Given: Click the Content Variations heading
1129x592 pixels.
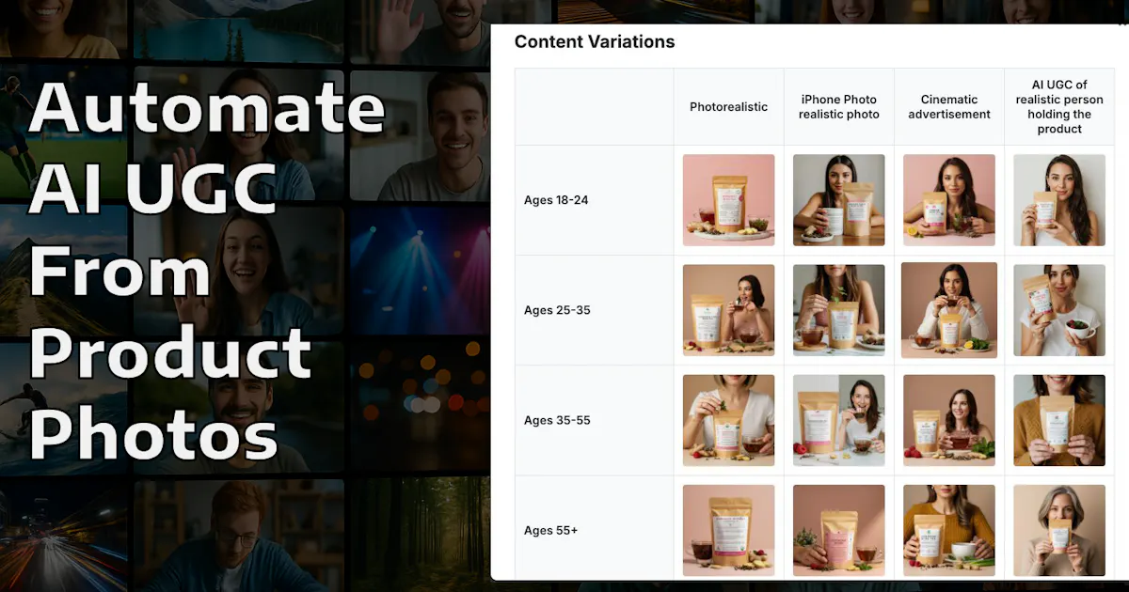Looking at the screenshot, I should pyautogui.click(x=595, y=41).
